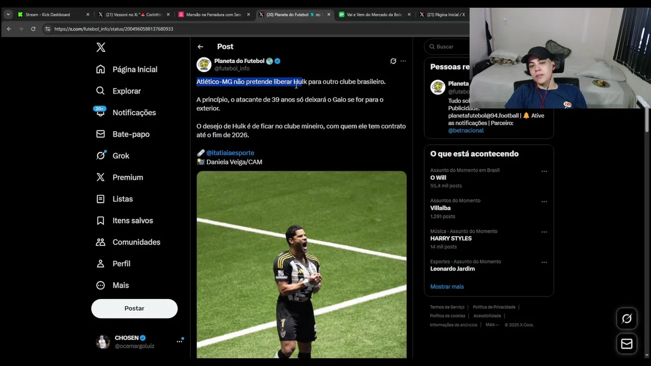651x366 pixels.
Task: Open the Explorar search page
Action: coord(119,91)
